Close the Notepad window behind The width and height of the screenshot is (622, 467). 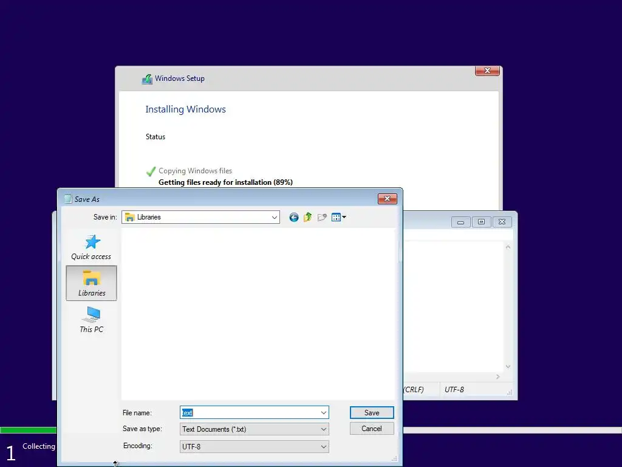(x=502, y=222)
